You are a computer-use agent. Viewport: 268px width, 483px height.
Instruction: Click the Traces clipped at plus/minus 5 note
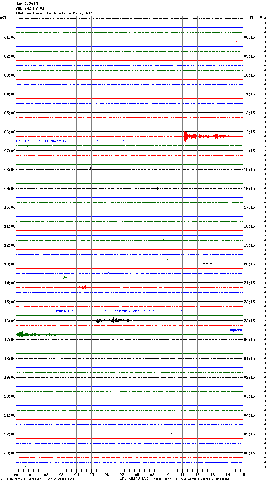point(190,479)
